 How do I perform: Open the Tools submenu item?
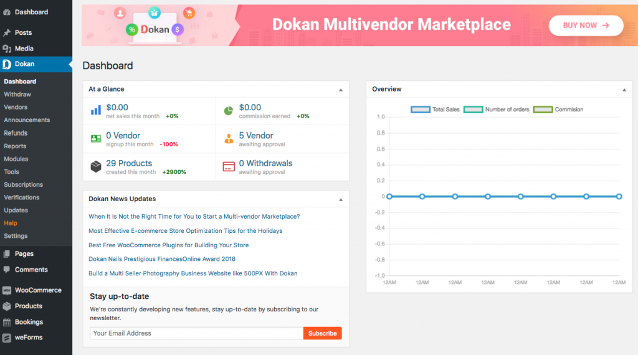[11, 172]
